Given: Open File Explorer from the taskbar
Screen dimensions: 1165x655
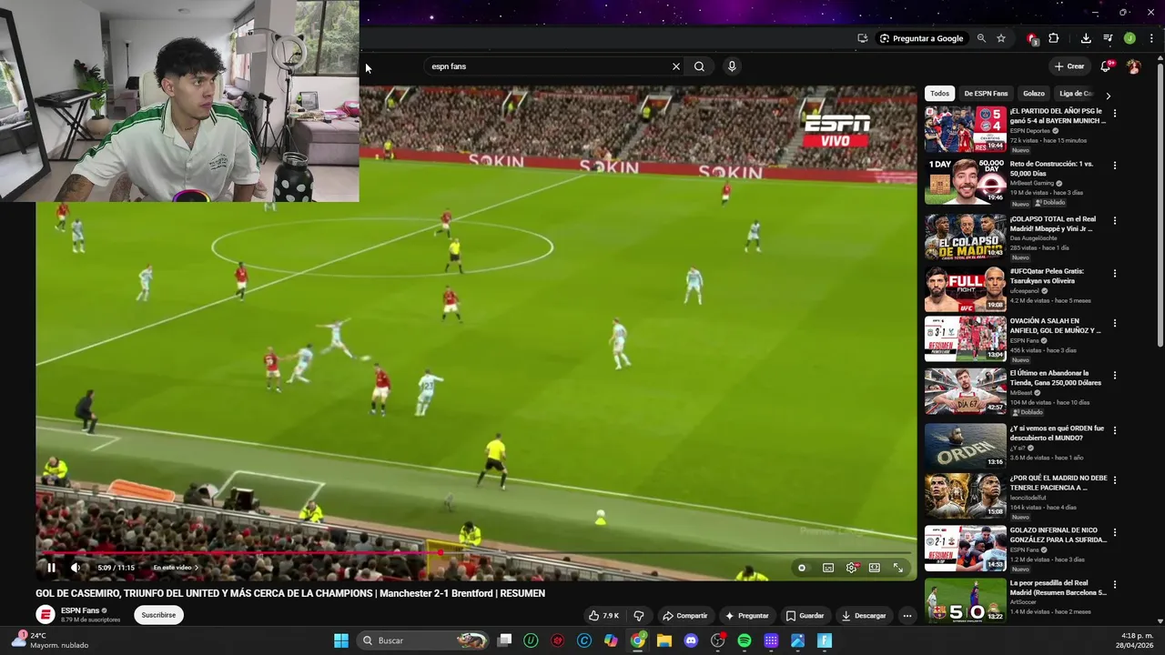Looking at the screenshot, I should (x=664, y=640).
